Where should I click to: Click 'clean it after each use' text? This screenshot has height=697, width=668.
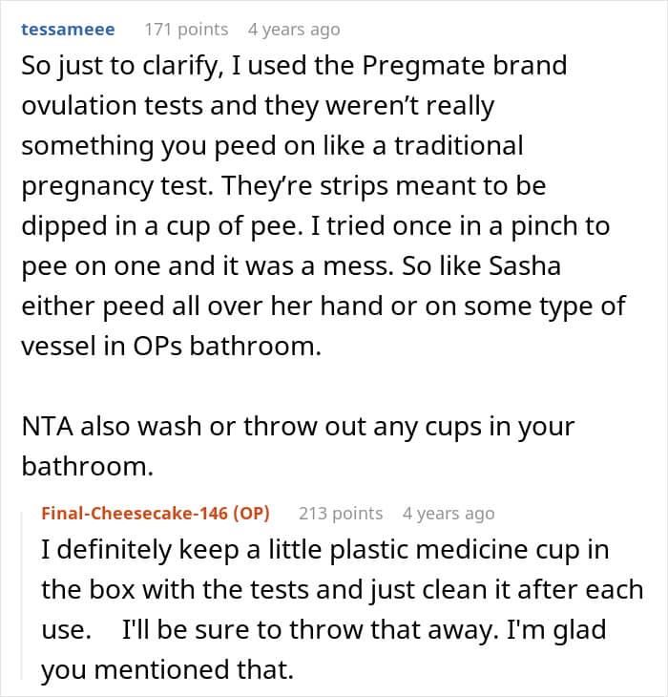pyautogui.click(x=530, y=590)
